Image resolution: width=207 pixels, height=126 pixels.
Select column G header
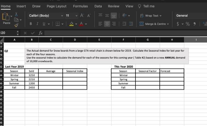(148, 40)
